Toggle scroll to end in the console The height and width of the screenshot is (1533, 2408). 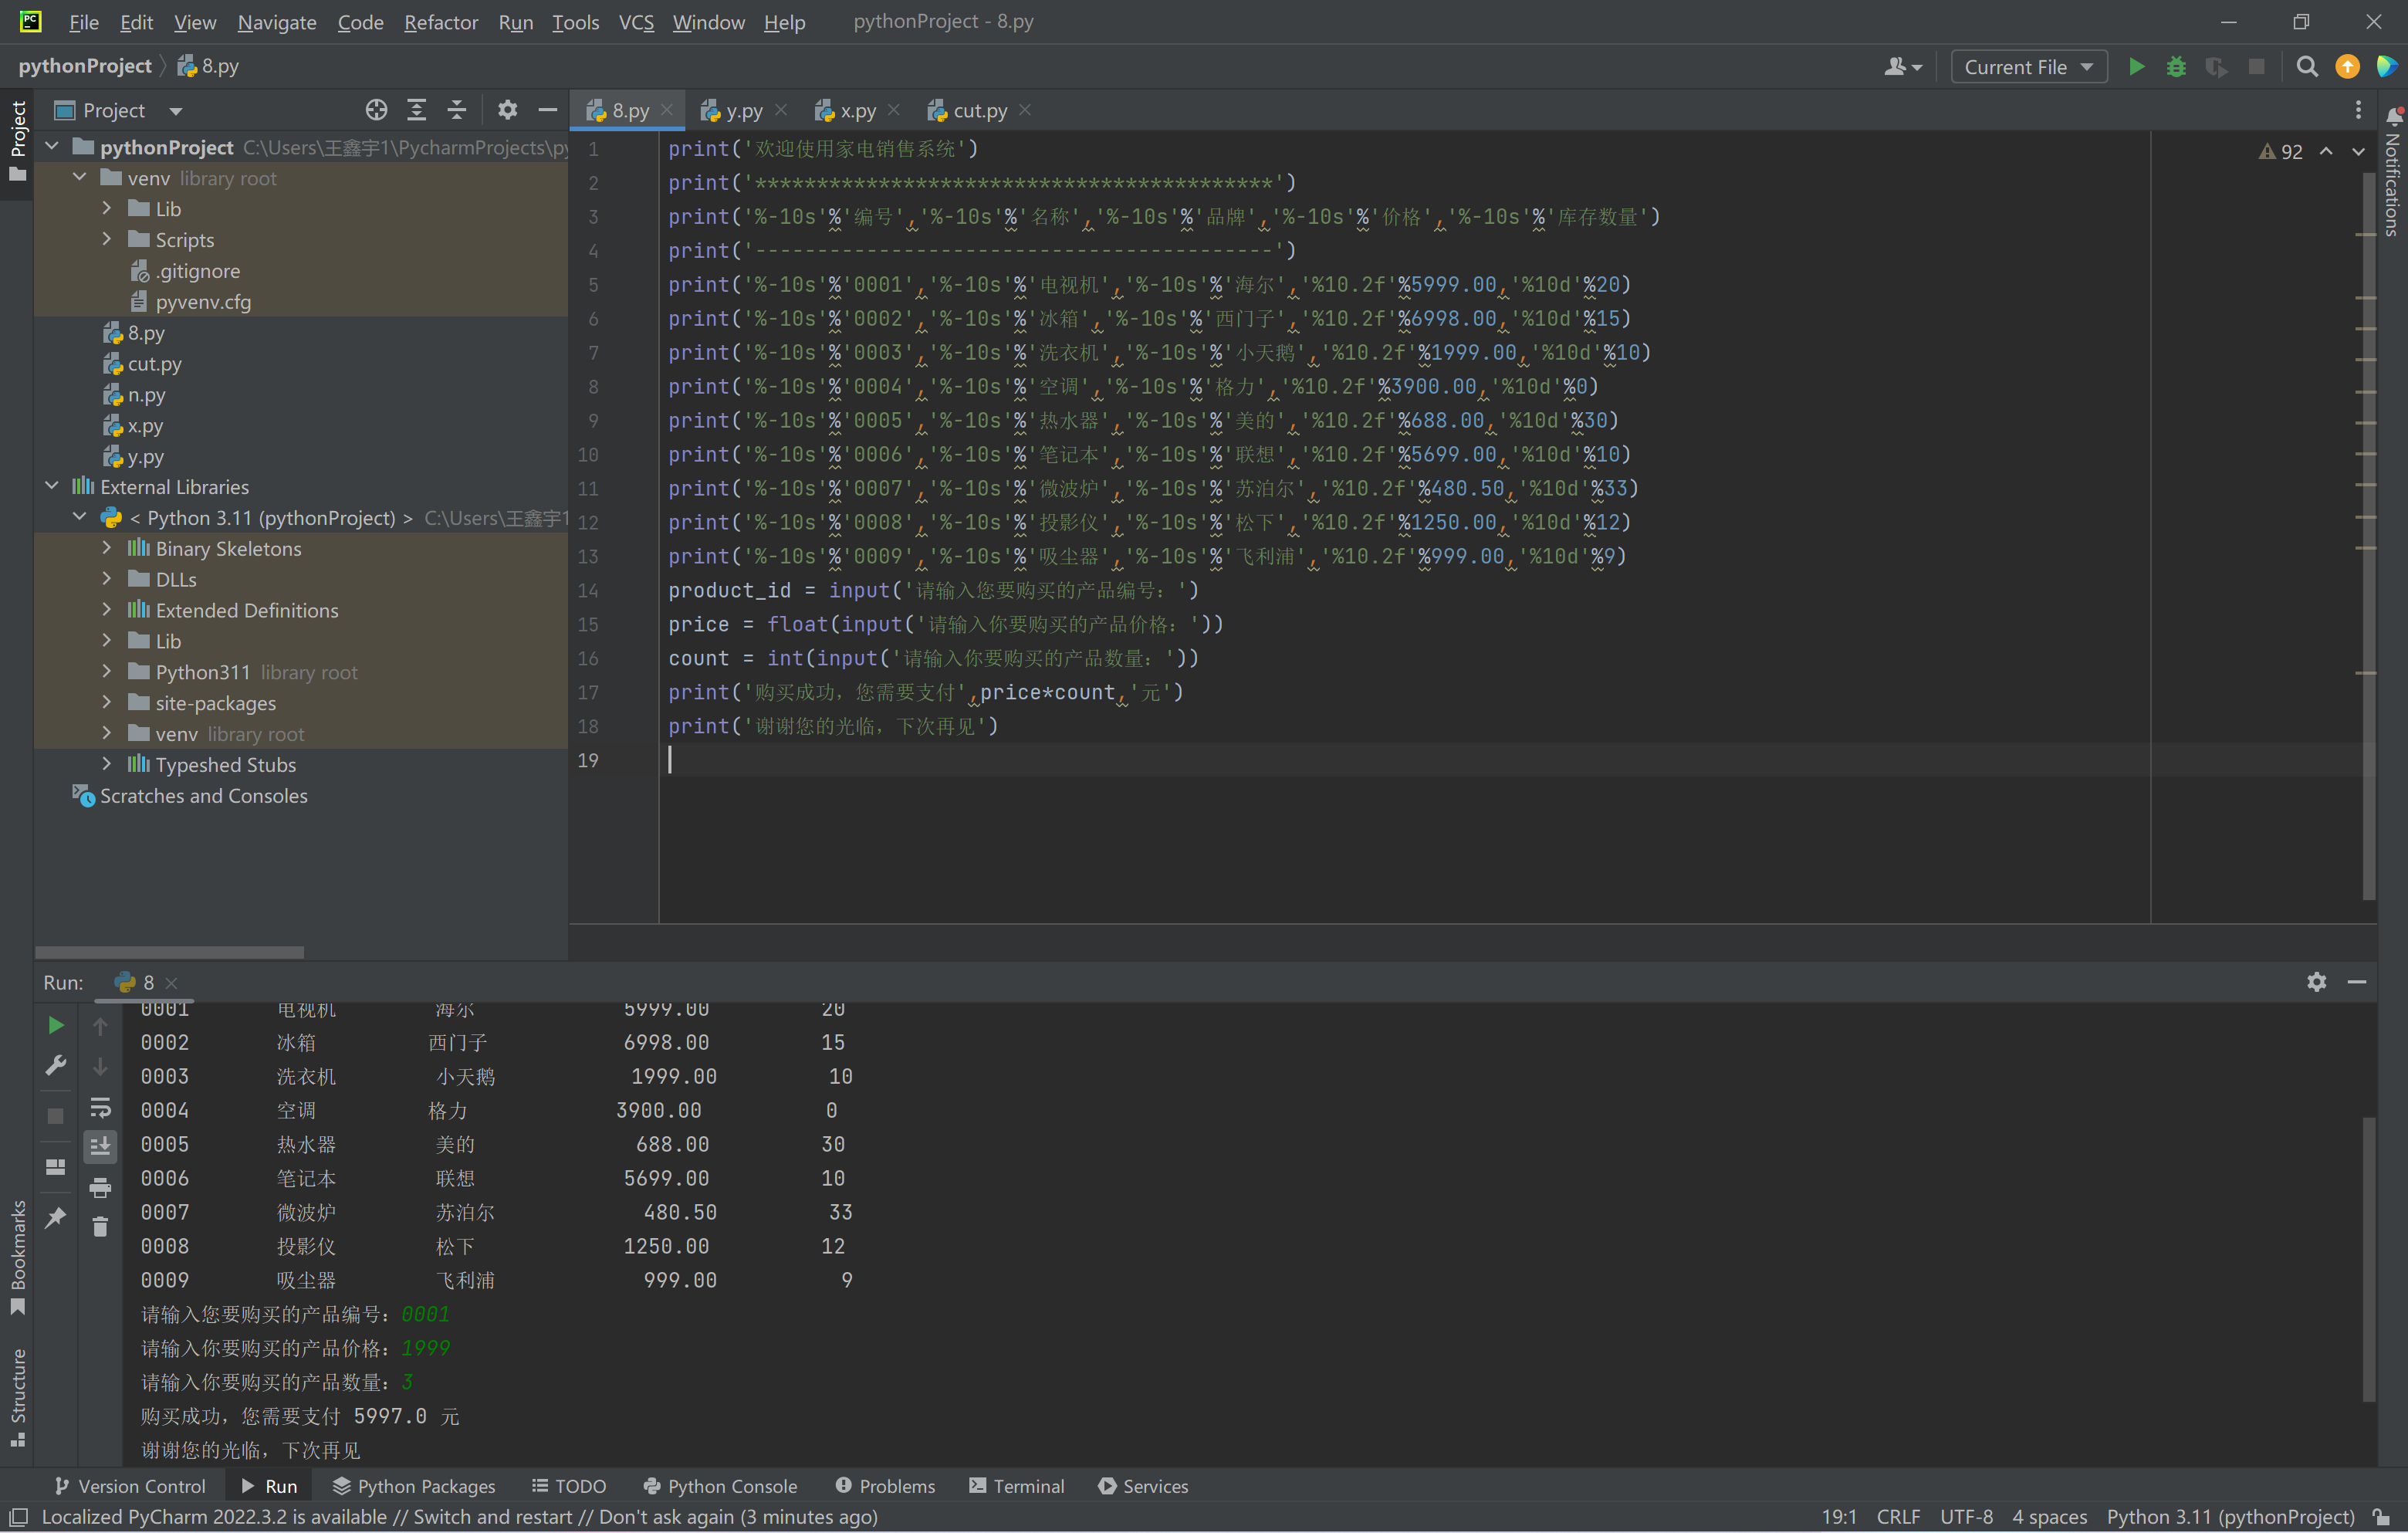click(x=100, y=1146)
